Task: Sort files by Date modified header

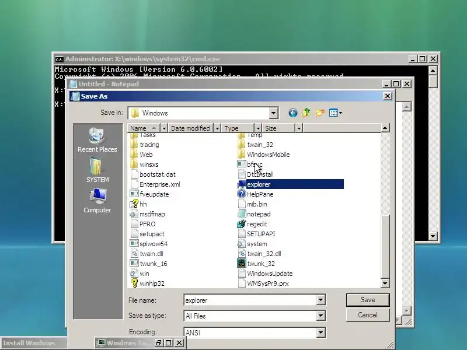Action: tap(191, 128)
